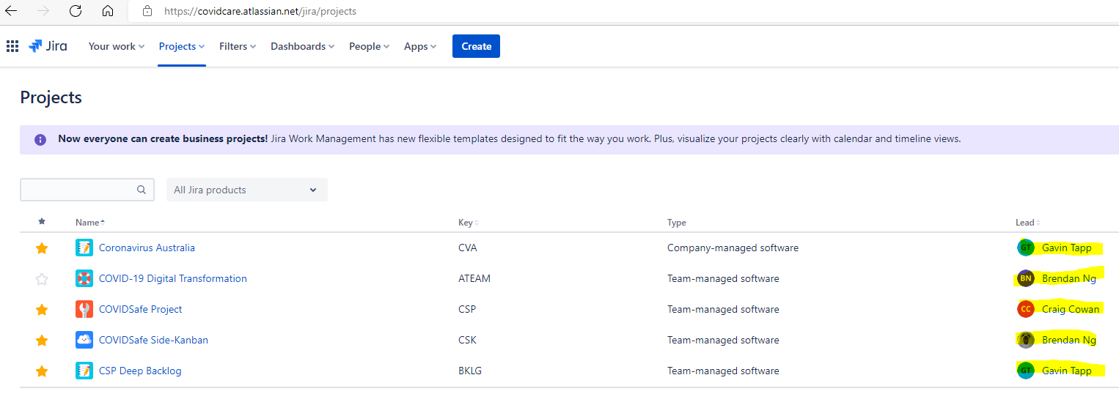Click the CSP Deep Backlog project icon
The height and width of the screenshot is (394, 1119).
click(84, 371)
